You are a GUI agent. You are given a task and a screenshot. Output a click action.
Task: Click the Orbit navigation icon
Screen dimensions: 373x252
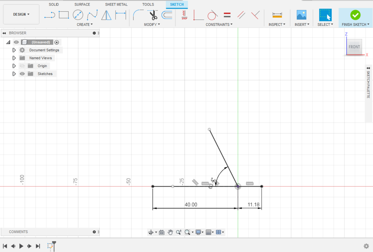tap(151, 232)
